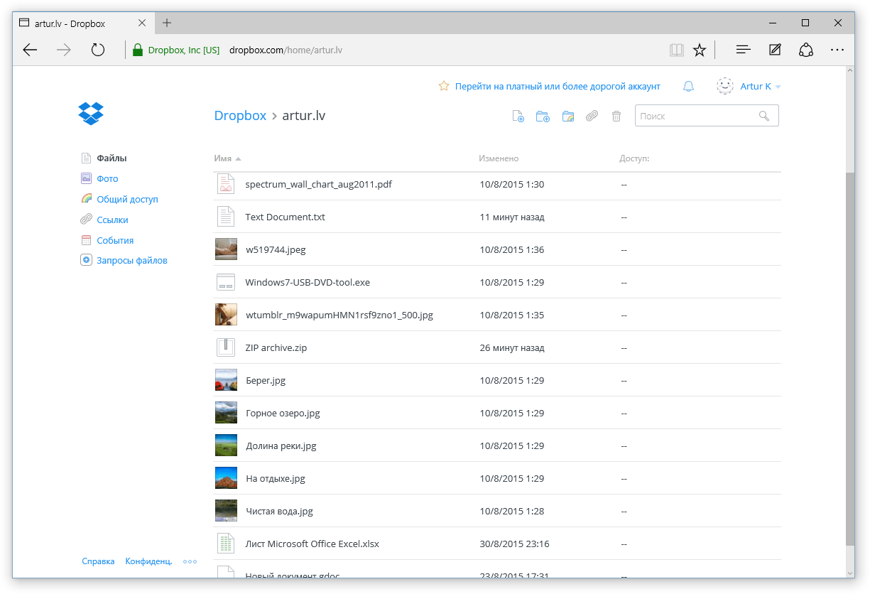The image size is (870, 594).
Task: Click inside the Поиск search field
Action: click(696, 116)
